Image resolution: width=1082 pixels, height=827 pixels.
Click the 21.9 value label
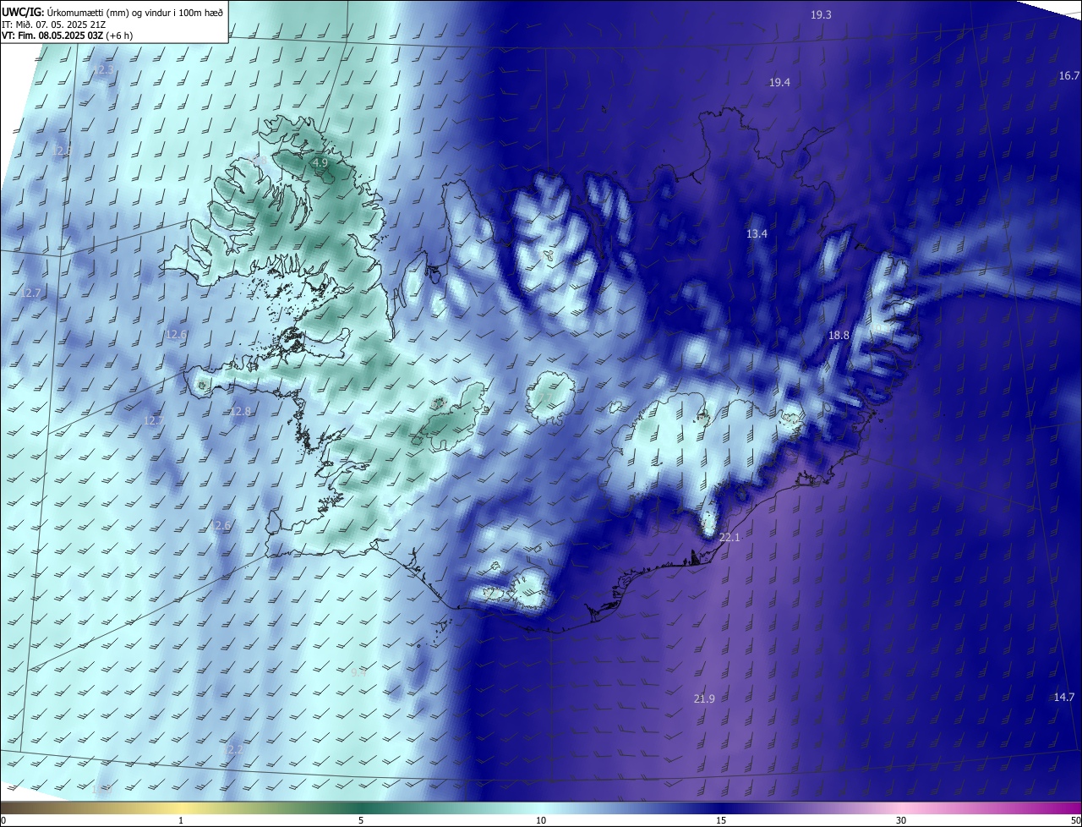(x=704, y=698)
